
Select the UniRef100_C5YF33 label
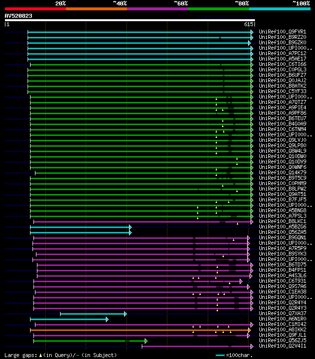(283, 92)
